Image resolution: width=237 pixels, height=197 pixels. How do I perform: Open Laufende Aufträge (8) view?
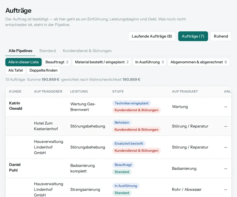[x=152, y=36]
